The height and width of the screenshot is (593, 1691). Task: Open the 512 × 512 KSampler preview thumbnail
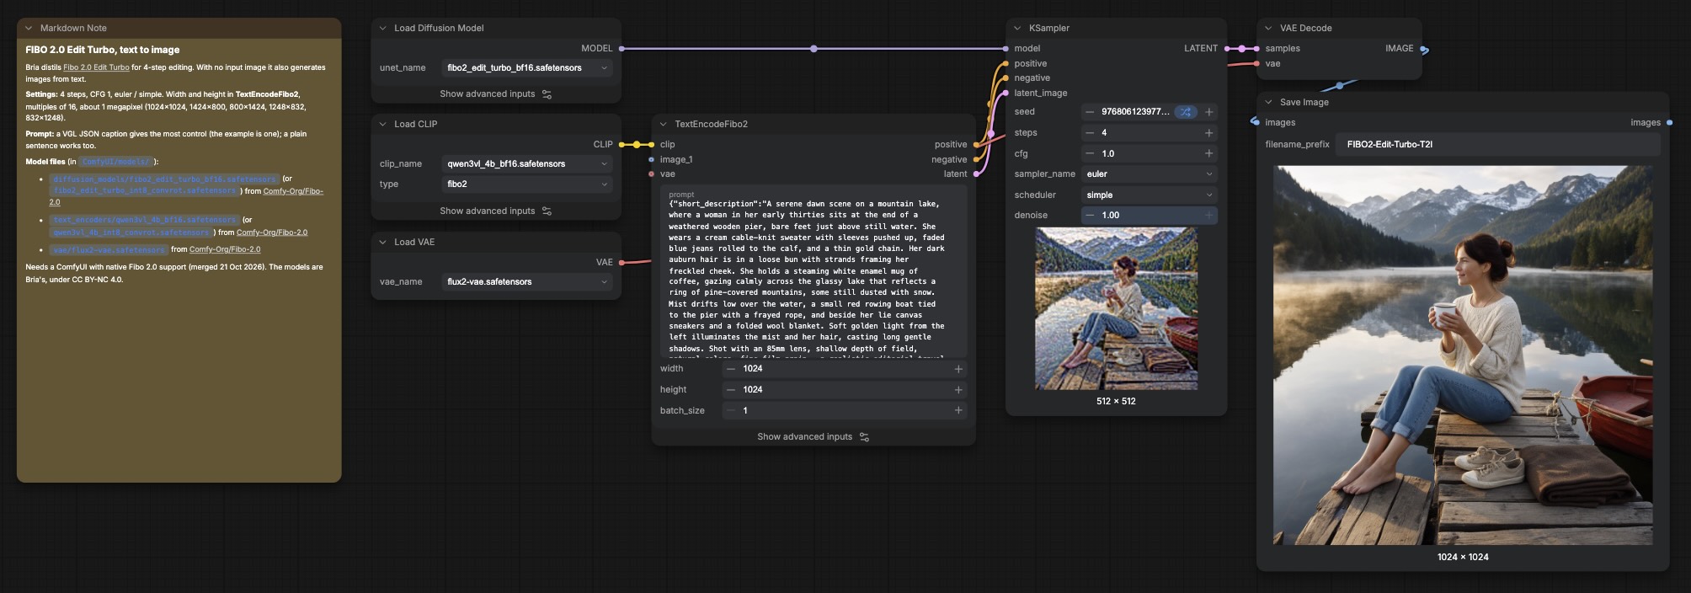click(x=1116, y=308)
